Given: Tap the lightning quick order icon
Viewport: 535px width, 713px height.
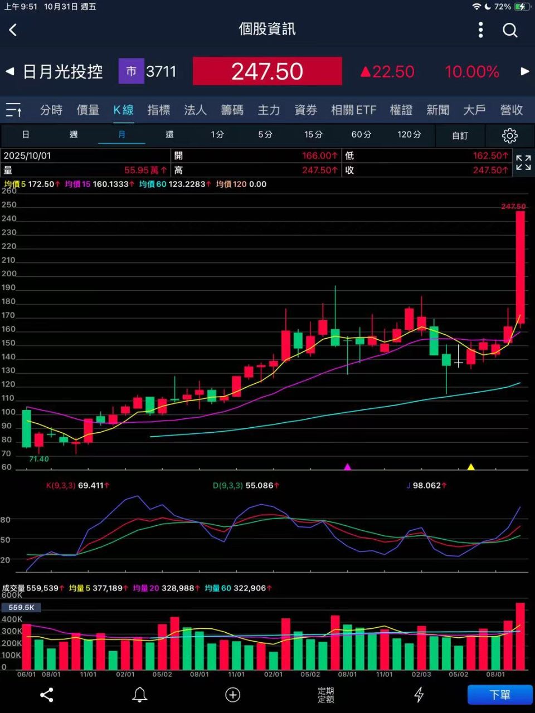Looking at the screenshot, I should click(419, 695).
